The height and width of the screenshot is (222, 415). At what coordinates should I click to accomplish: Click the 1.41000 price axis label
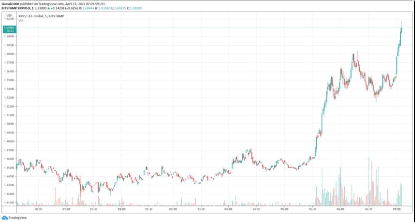pyautogui.click(x=9, y=202)
